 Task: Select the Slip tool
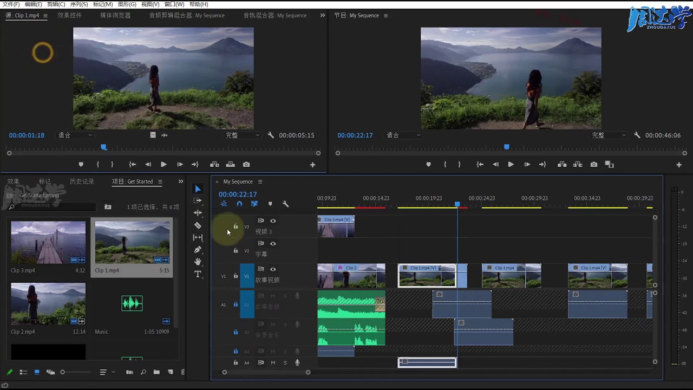(x=198, y=237)
